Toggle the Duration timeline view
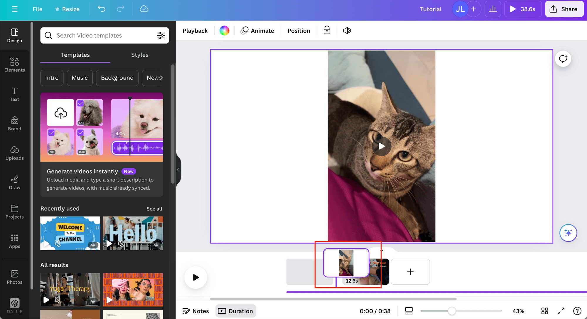Screen dimensions: 587x319 tap(236, 311)
